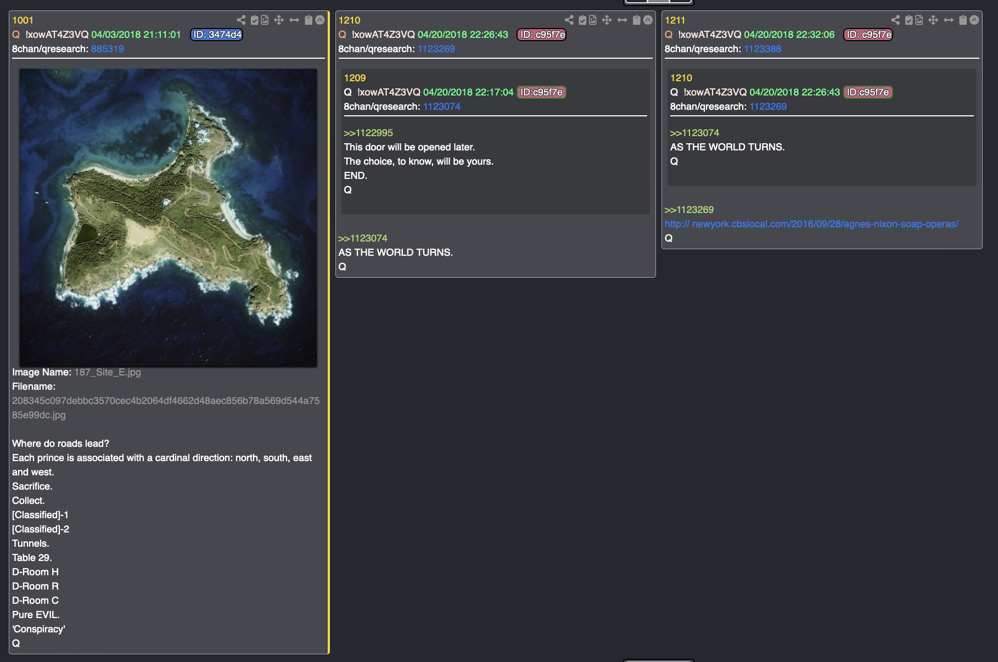Open the island satellite image thumbnail

tap(168, 217)
